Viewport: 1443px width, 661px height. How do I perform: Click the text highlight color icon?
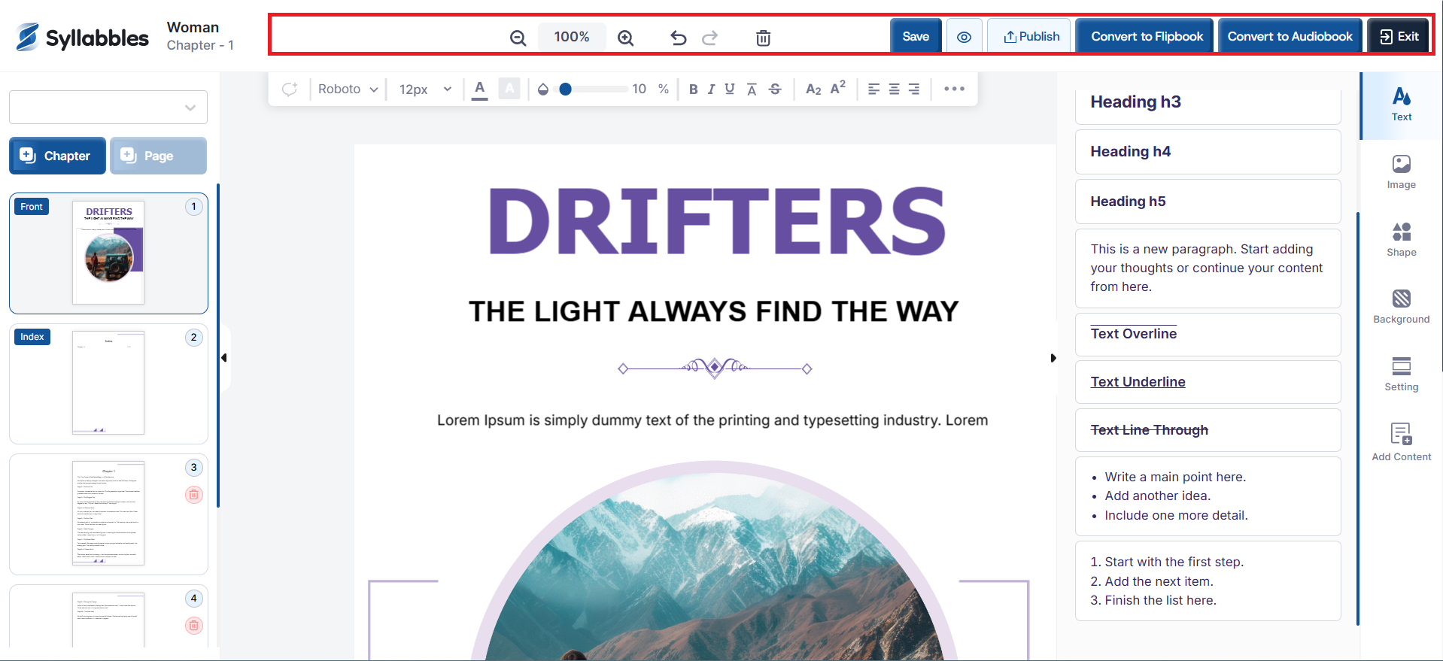[x=509, y=89]
